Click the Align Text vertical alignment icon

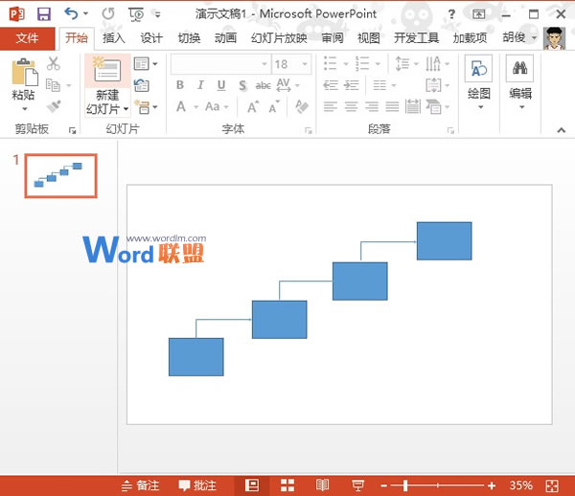433,85
